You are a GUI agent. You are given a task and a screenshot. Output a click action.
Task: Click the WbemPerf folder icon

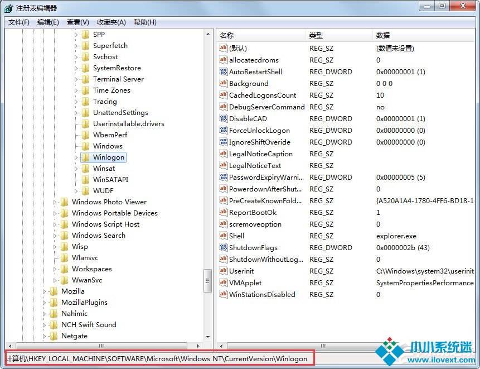click(x=86, y=135)
